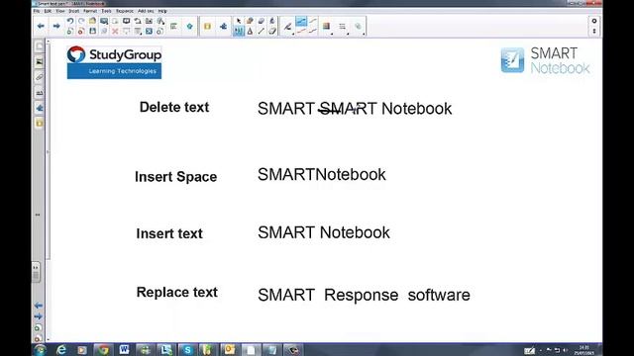This screenshot has width=634, height=356.
Task: Select the arrow pointer Select tool
Action: pos(239,21)
